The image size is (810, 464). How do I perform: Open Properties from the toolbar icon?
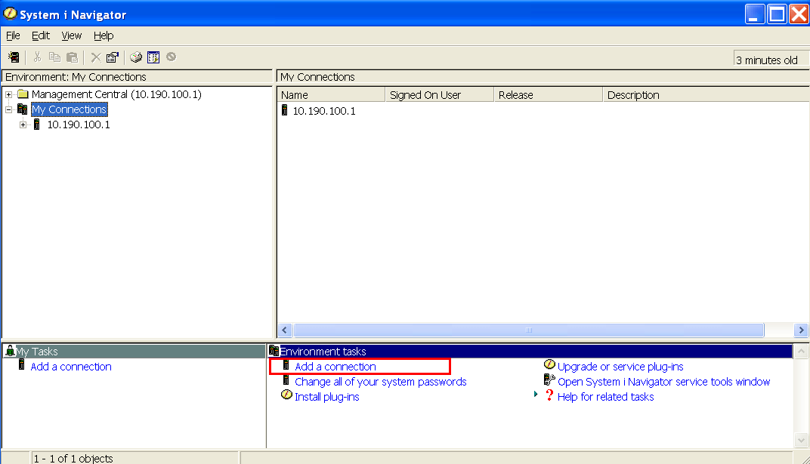click(x=112, y=57)
